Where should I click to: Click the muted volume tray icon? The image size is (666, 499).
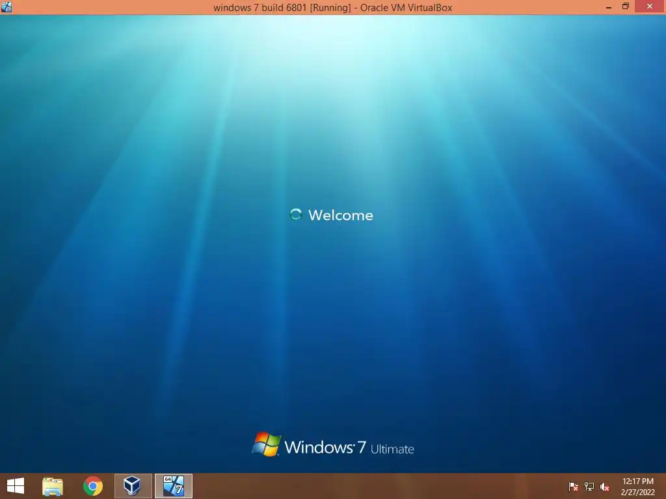(605, 487)
